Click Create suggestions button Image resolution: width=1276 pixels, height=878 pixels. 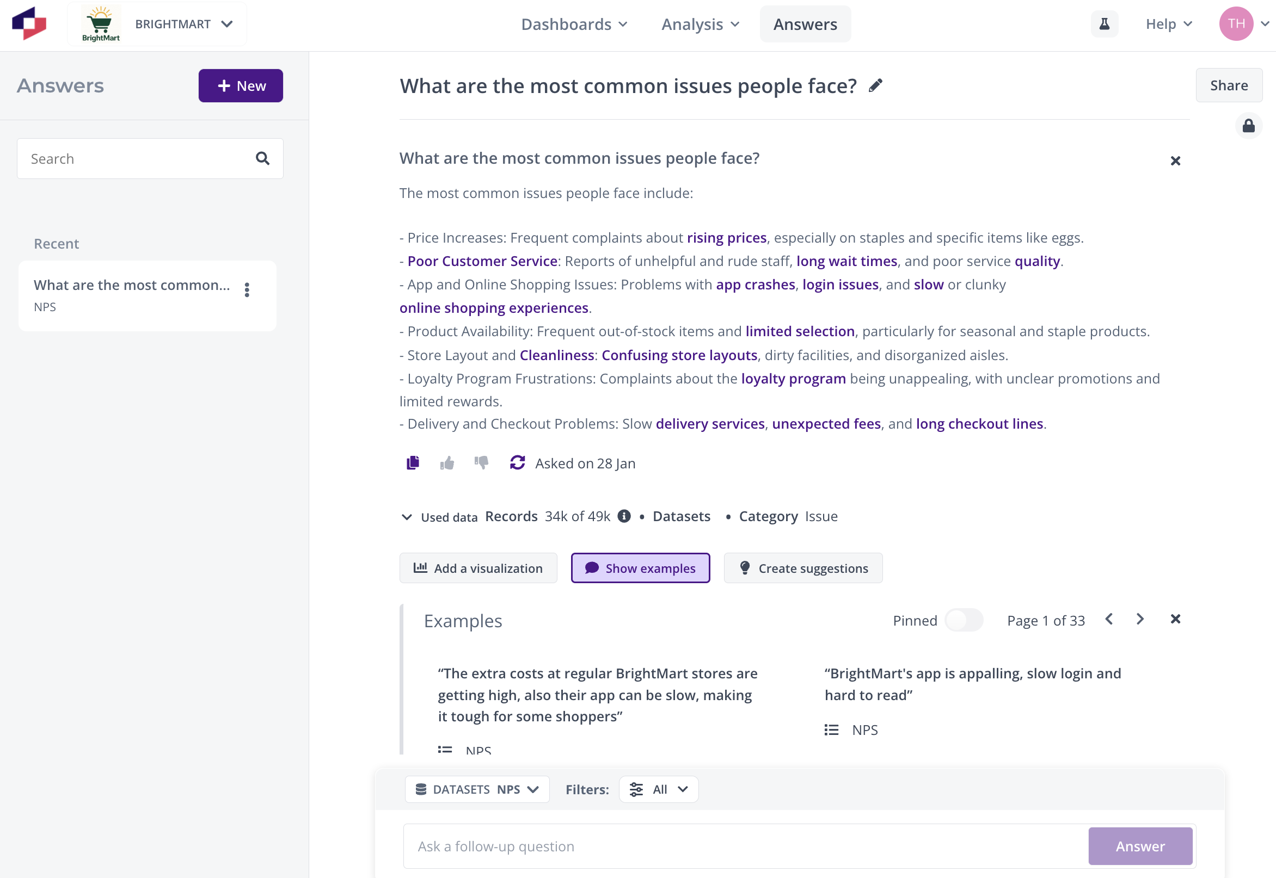point(803,568)
